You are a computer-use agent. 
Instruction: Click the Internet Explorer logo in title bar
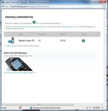pyautogui.click(x=3, y=2)
